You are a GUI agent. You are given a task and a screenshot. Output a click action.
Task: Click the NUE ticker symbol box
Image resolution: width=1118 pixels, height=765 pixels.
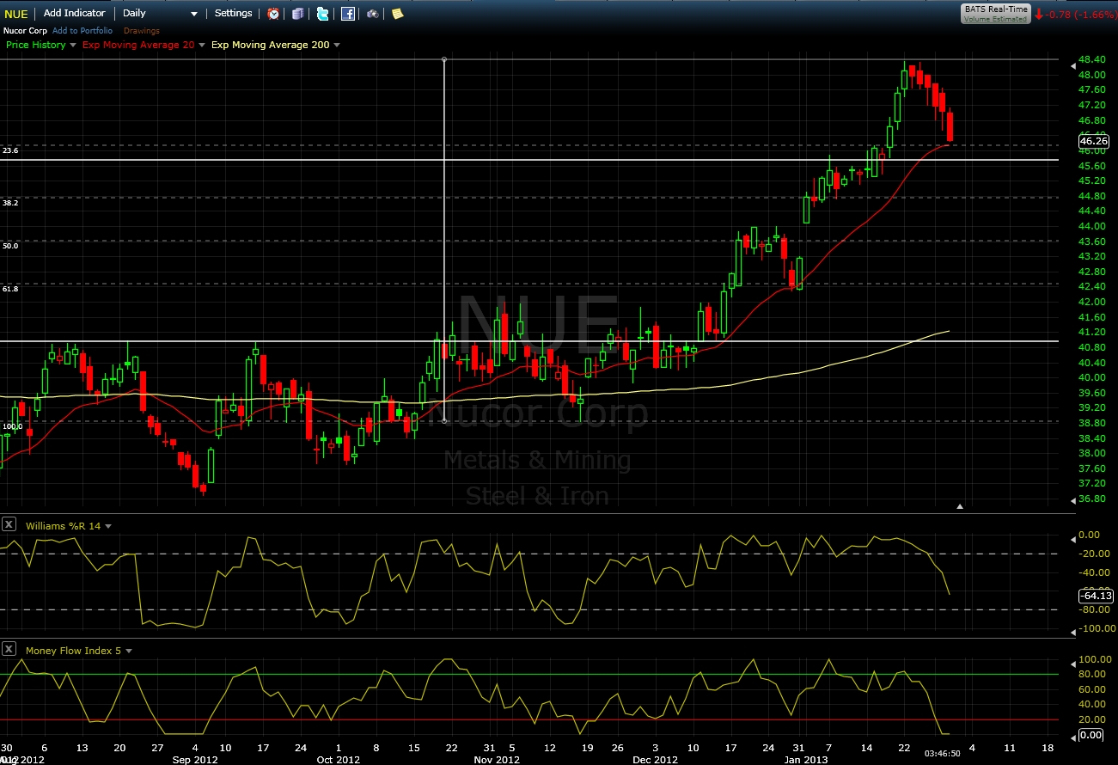(18, 14)
